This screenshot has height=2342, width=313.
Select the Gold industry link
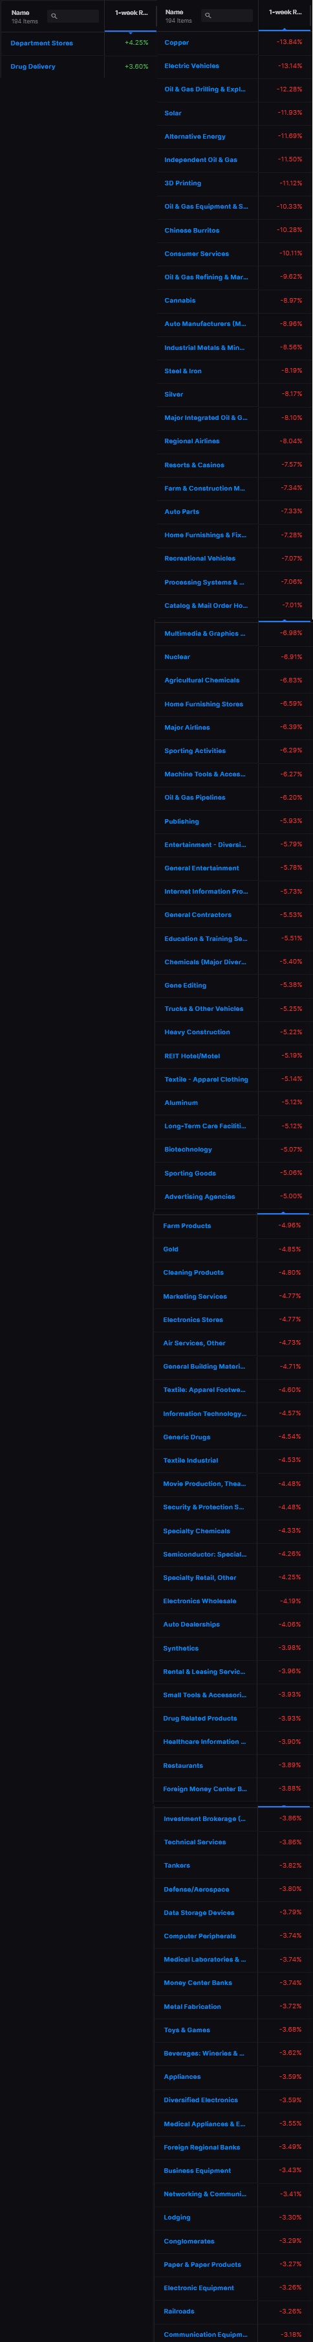(x=171, y=1250)
